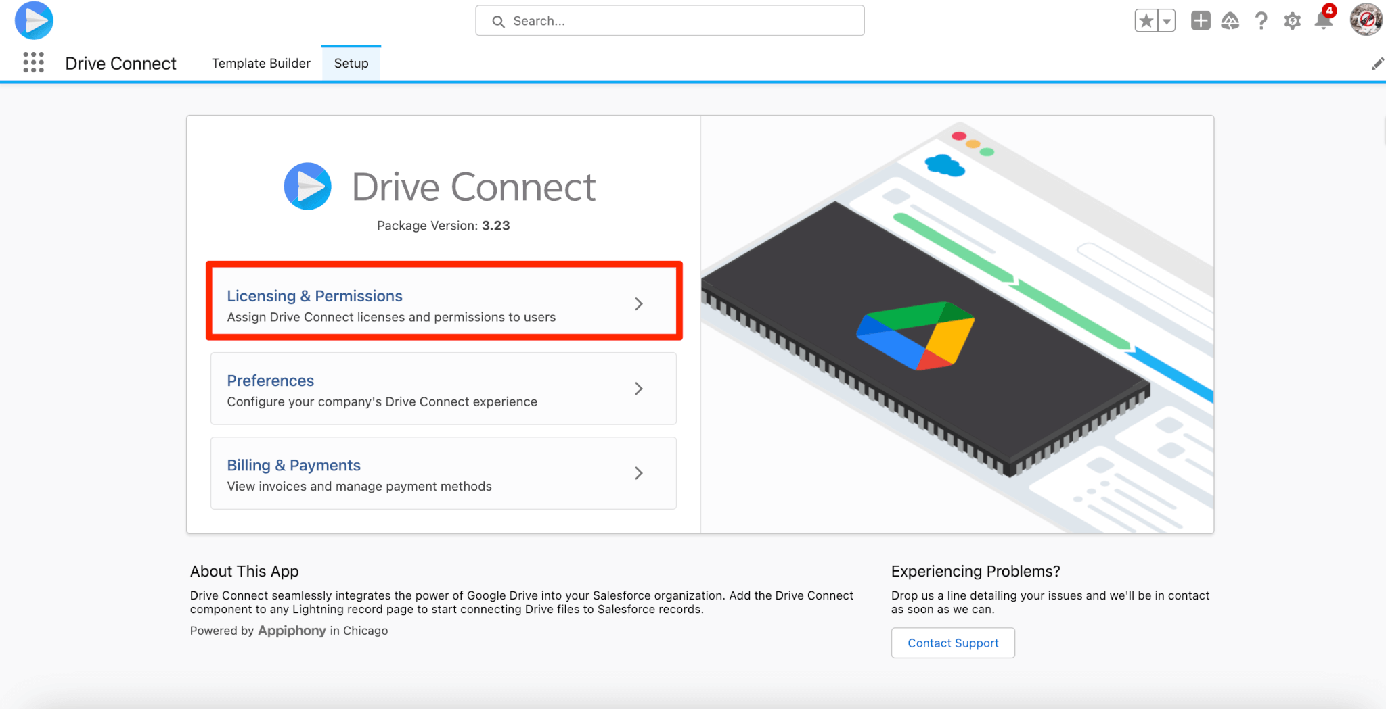Screen dimensions: 1386x709
Task: Open the Guidance Center icon
Action: click(x=1230, y=20)
